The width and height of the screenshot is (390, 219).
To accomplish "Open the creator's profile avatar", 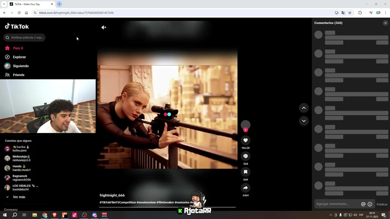I will click(x=246, y=125).
